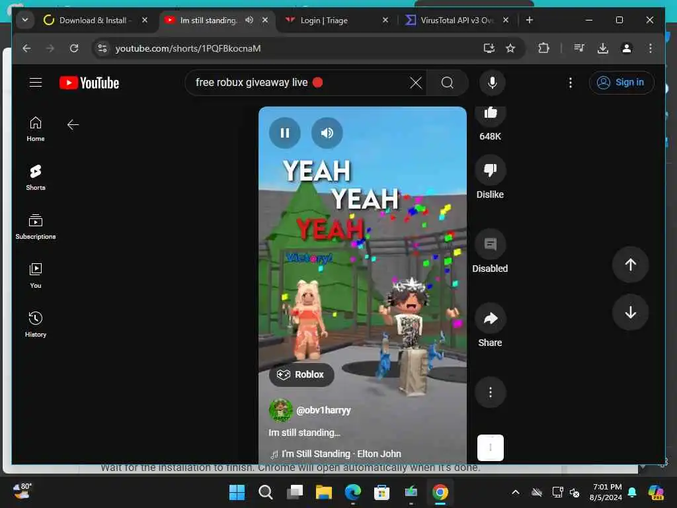
Task: Open the media control icon
Action: (579, 48)
